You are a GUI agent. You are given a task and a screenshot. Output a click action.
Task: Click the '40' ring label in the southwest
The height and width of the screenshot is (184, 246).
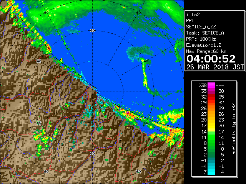[39, 123]
